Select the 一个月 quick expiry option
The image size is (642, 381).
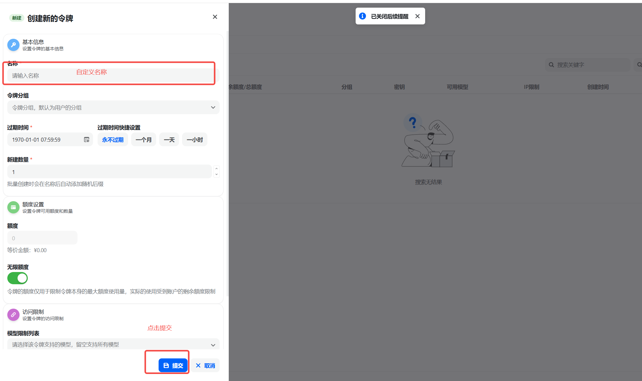143,140
